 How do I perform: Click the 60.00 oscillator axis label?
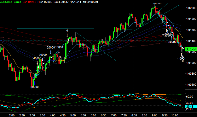tap(189, 97)
